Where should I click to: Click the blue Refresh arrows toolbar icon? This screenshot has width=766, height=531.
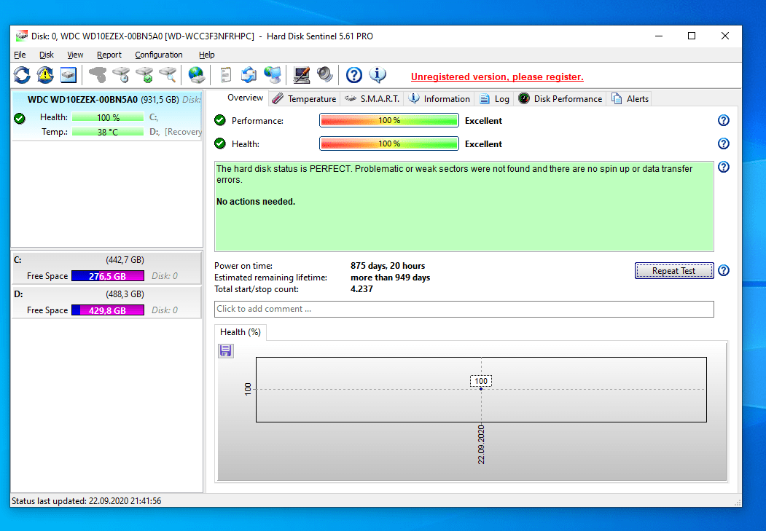coord(22,75)
